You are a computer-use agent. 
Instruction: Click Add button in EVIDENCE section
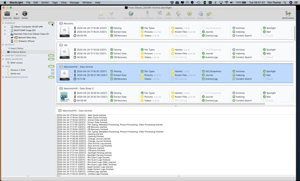pyautogui.click(x=51, y=23)
